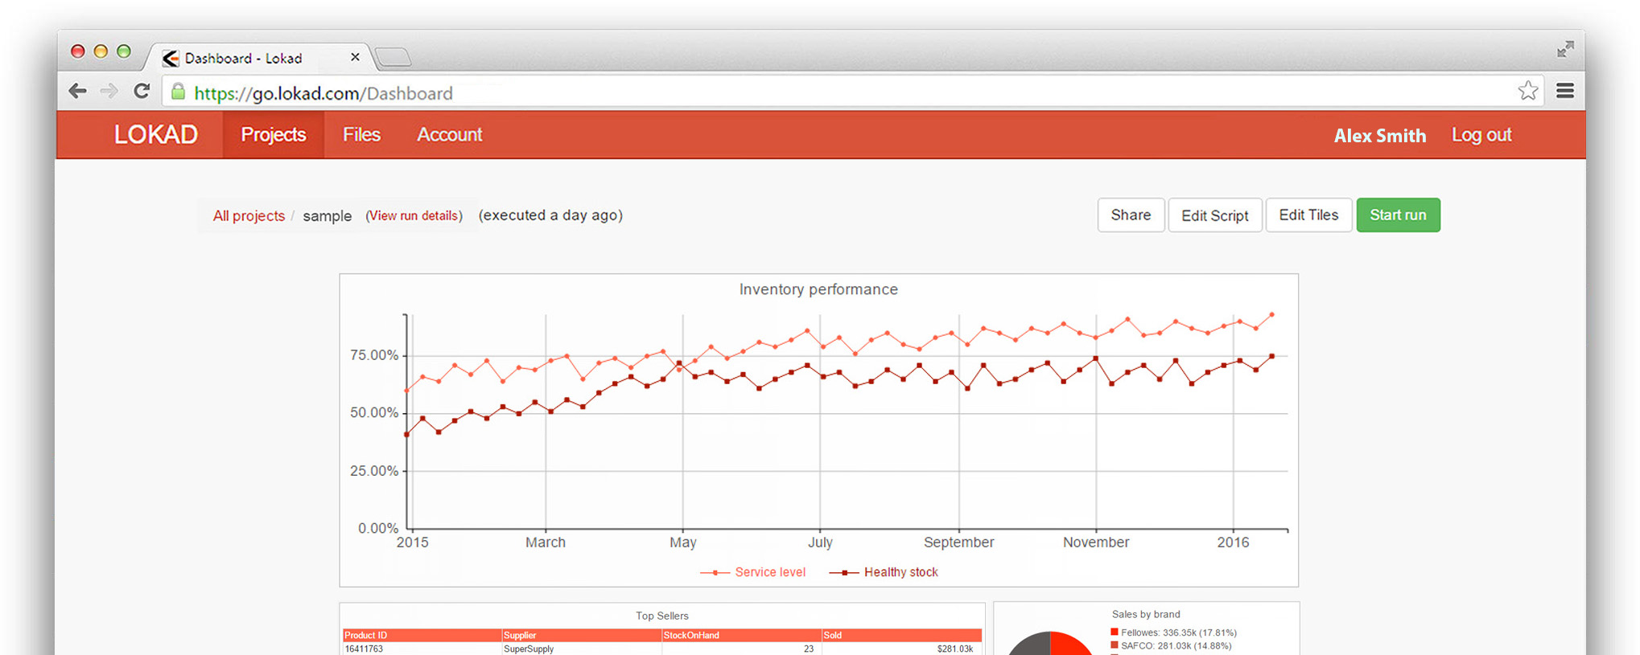Sort by StockOnHand column header
Viewport: 1640px width, 655px height.
click(741, 635)
